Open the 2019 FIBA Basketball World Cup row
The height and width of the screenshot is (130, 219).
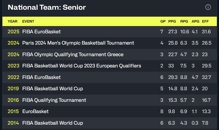click(110, 89)
